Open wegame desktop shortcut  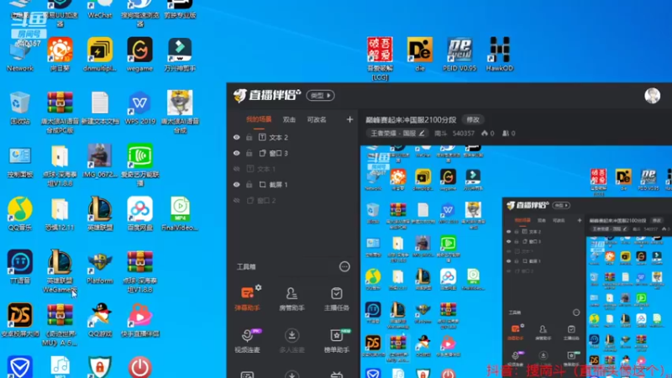139,54
